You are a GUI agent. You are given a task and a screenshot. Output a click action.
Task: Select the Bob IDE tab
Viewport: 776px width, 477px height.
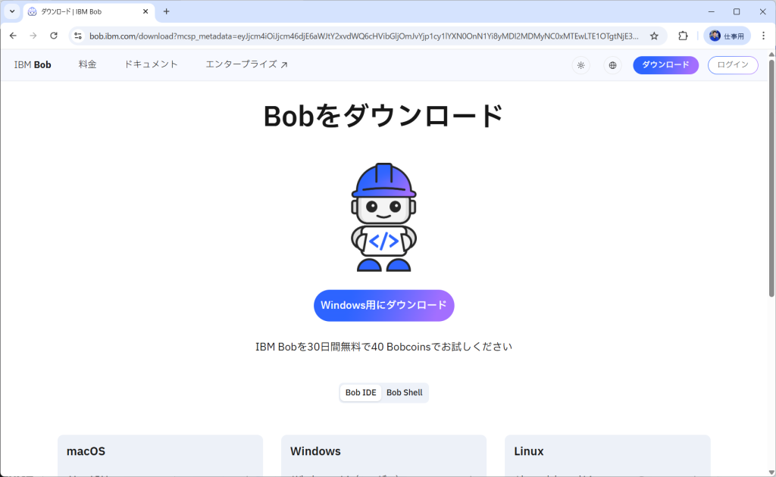click(x=361, y=392)
